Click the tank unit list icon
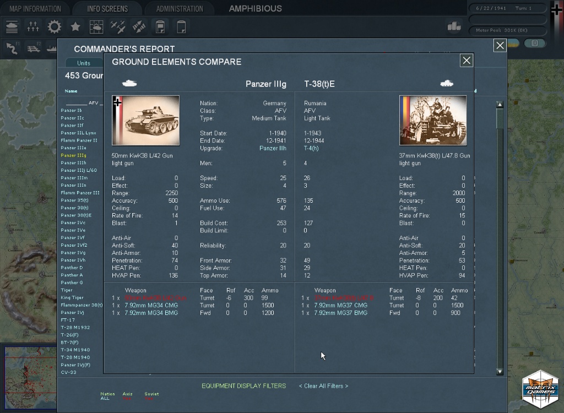Image resolution: width=564 pixels, height=413 pixels. tap(12, 27)
